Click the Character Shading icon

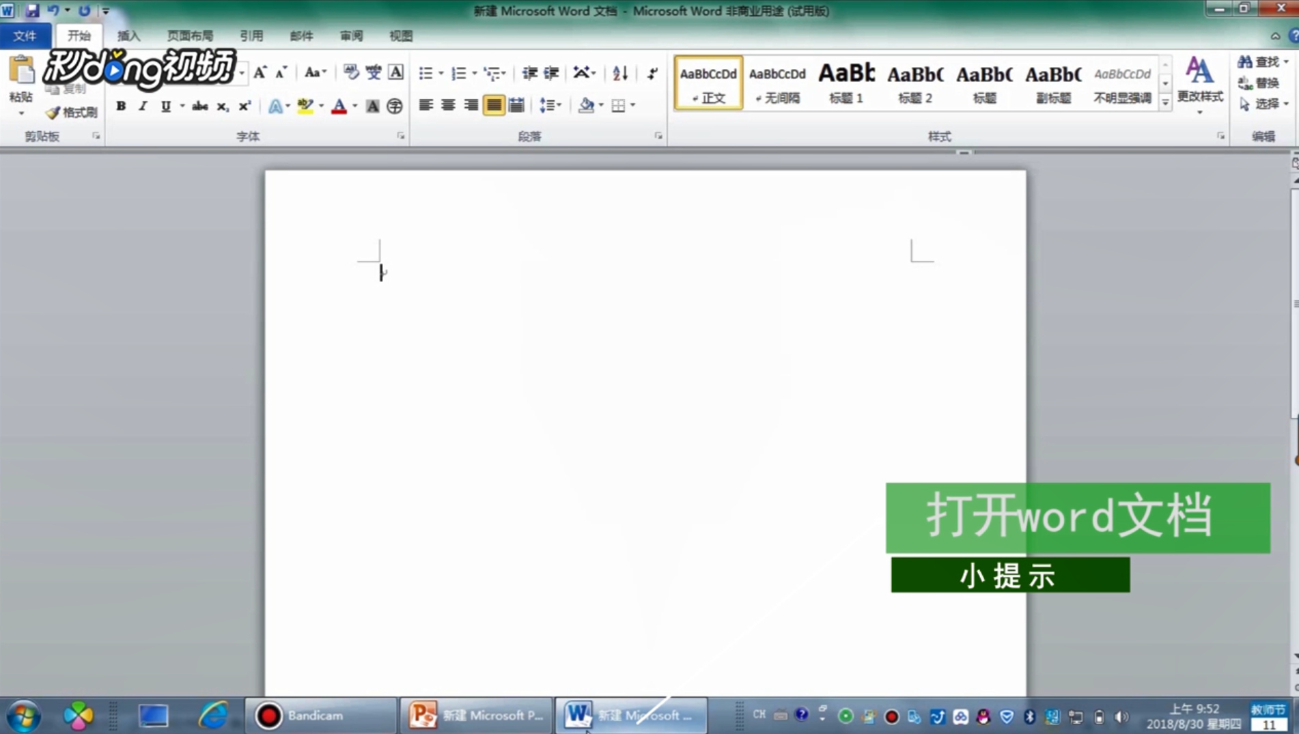372,106
